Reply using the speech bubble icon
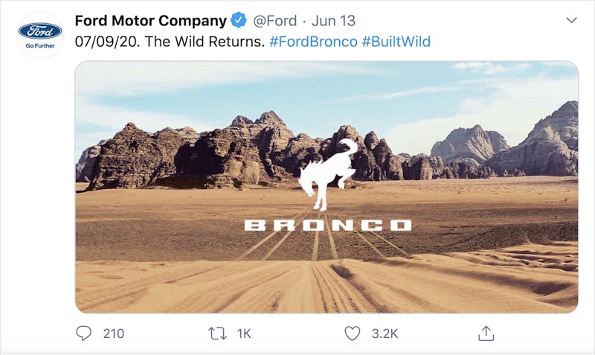The image size is (595, 355). coord(84,333)
